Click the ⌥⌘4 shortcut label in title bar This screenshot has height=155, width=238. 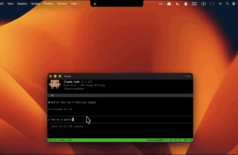187,76
